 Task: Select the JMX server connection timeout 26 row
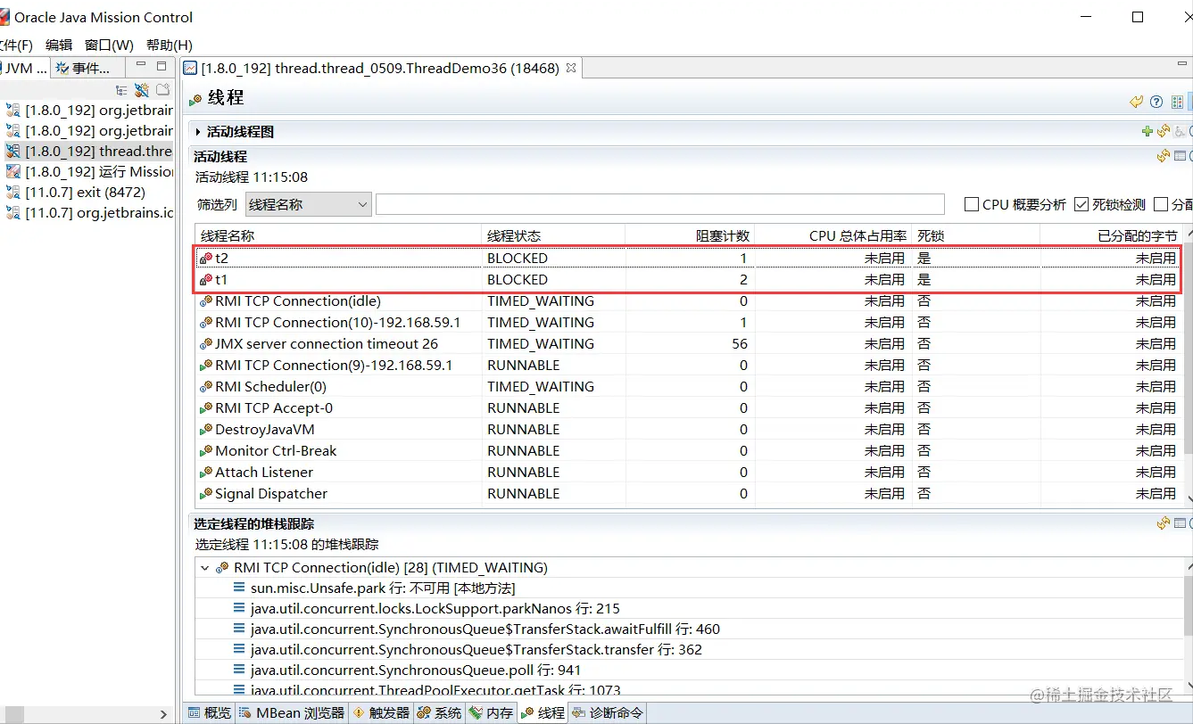689,343
